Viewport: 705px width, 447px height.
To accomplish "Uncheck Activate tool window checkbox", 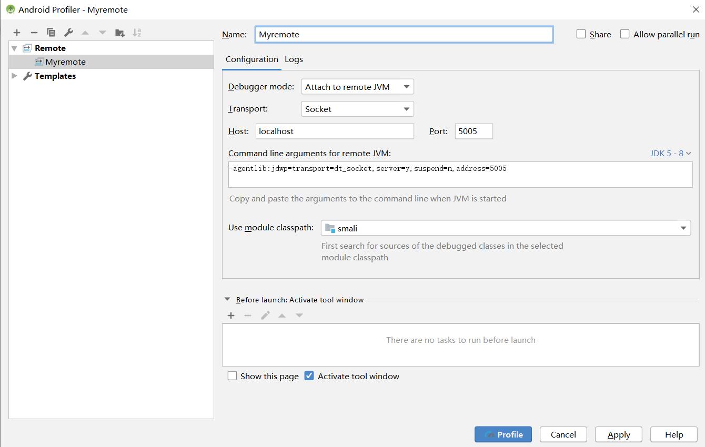I will point(309,376).
